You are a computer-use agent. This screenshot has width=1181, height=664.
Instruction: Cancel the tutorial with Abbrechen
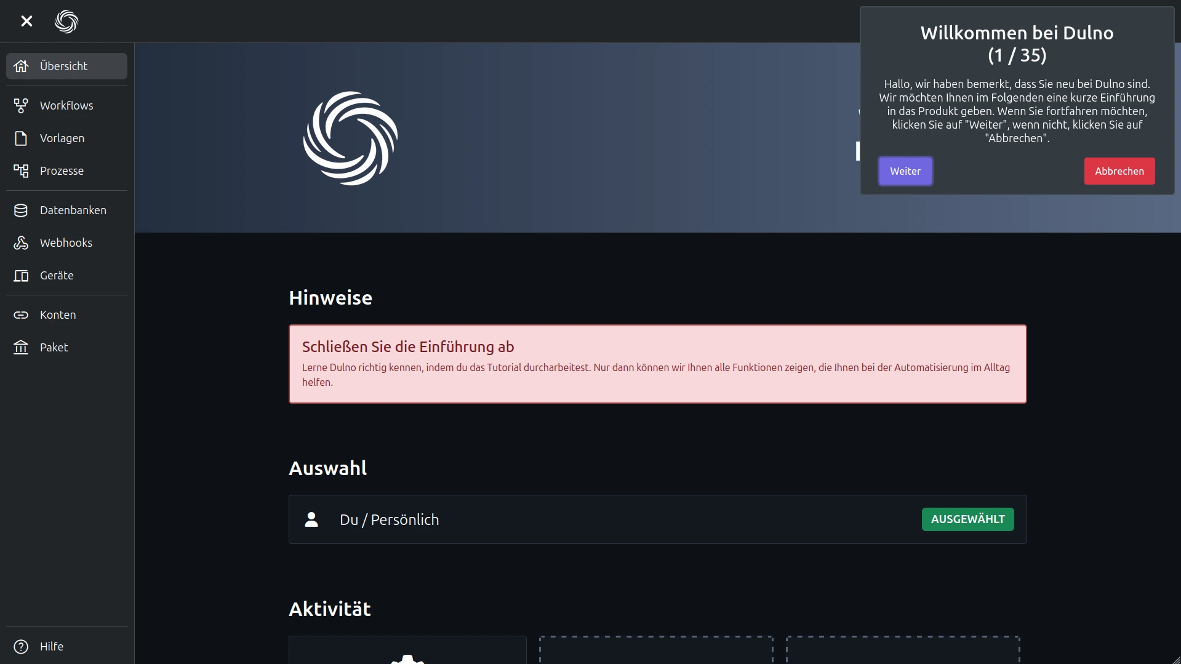point(1119,171)
